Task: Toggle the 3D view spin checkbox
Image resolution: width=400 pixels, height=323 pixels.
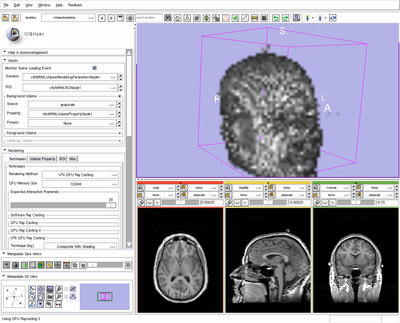Action: point(66,289)
